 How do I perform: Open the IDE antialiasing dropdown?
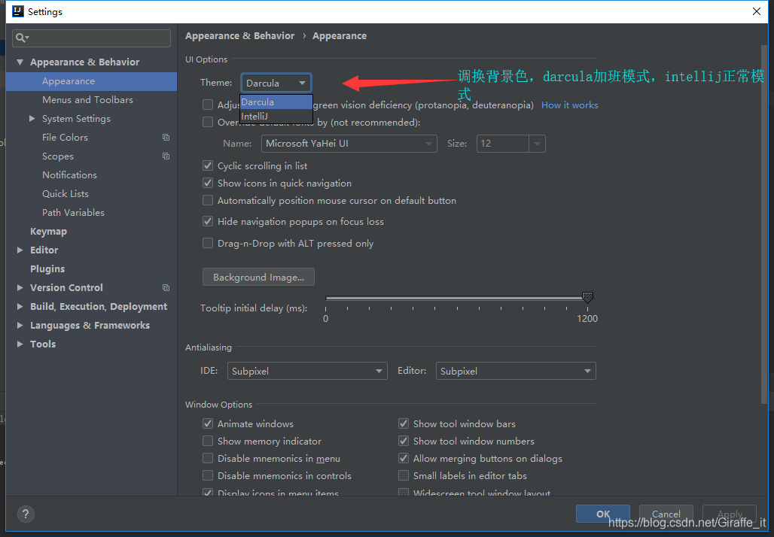307,371
